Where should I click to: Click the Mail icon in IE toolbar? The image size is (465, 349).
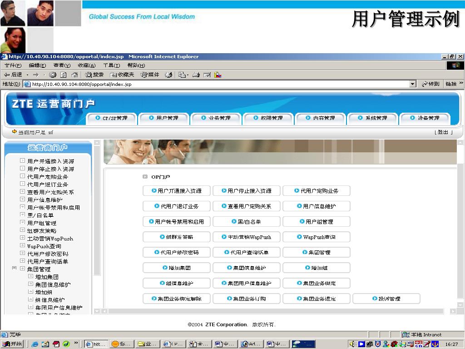tap(182, 75)
